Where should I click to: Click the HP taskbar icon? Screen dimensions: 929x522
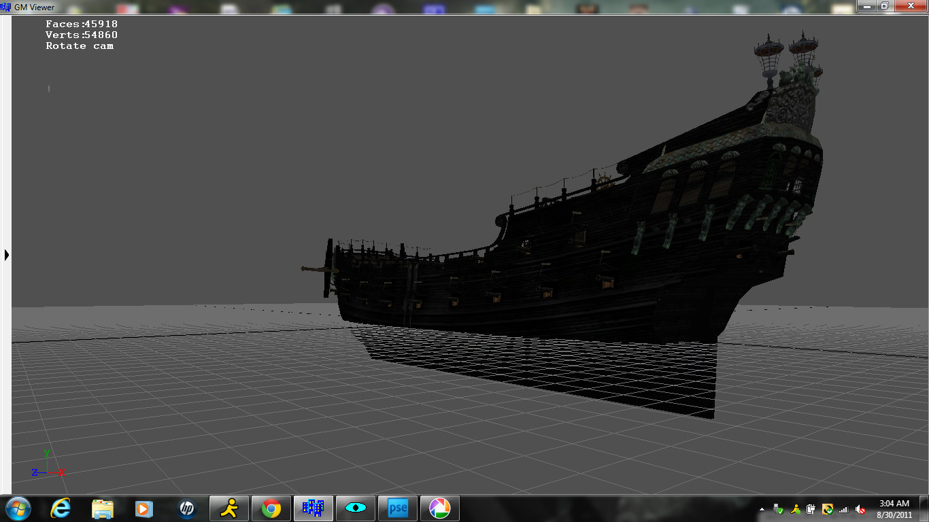pyautogui.click(x=186, y=508)
